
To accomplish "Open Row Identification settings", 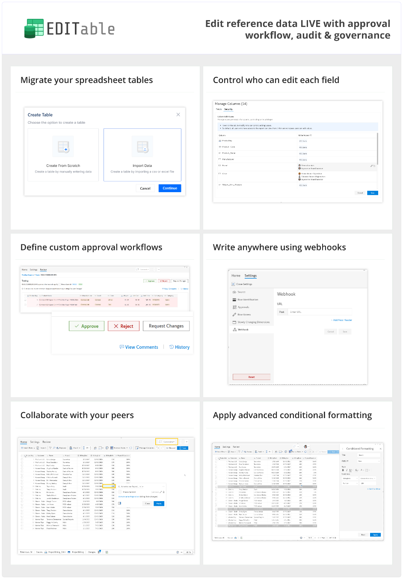I will pos(247,300).
